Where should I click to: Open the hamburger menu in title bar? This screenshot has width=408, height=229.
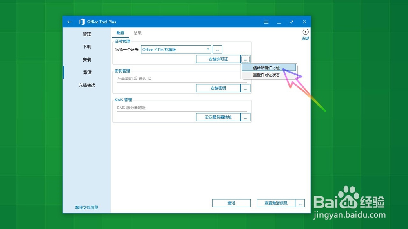(x=266, y=22)
